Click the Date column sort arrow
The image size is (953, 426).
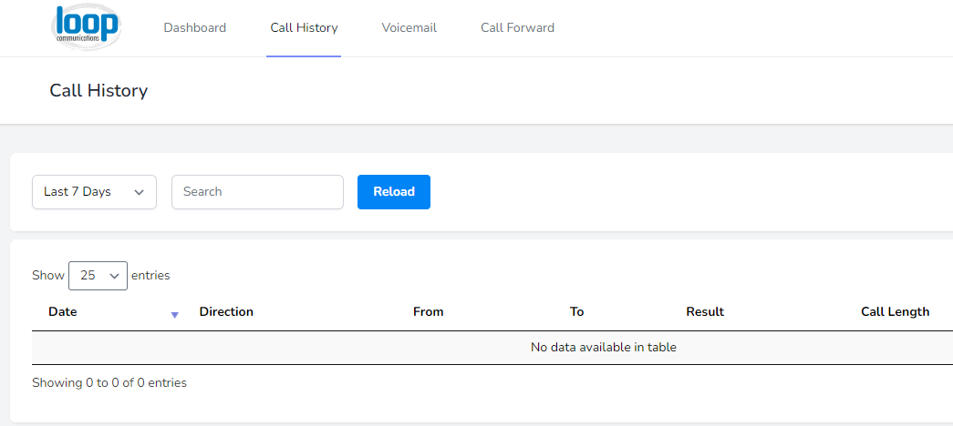tap(174, 315)
